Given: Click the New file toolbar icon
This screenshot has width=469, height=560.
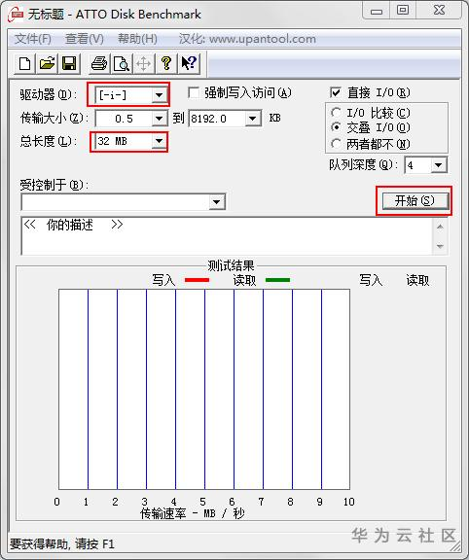Looking at the screenshot, I should coord(24,64).
